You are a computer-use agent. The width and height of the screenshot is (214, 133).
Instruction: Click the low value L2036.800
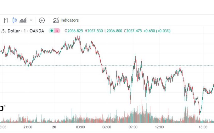(x=114, y=31)
